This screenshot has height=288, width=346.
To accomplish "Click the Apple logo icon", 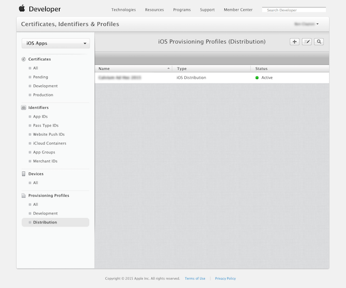I will tap(22, 8).
